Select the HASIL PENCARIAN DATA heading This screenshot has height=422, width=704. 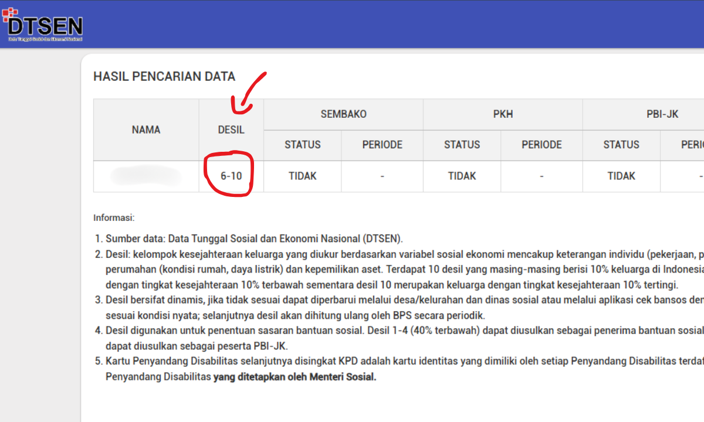[164, 76]
